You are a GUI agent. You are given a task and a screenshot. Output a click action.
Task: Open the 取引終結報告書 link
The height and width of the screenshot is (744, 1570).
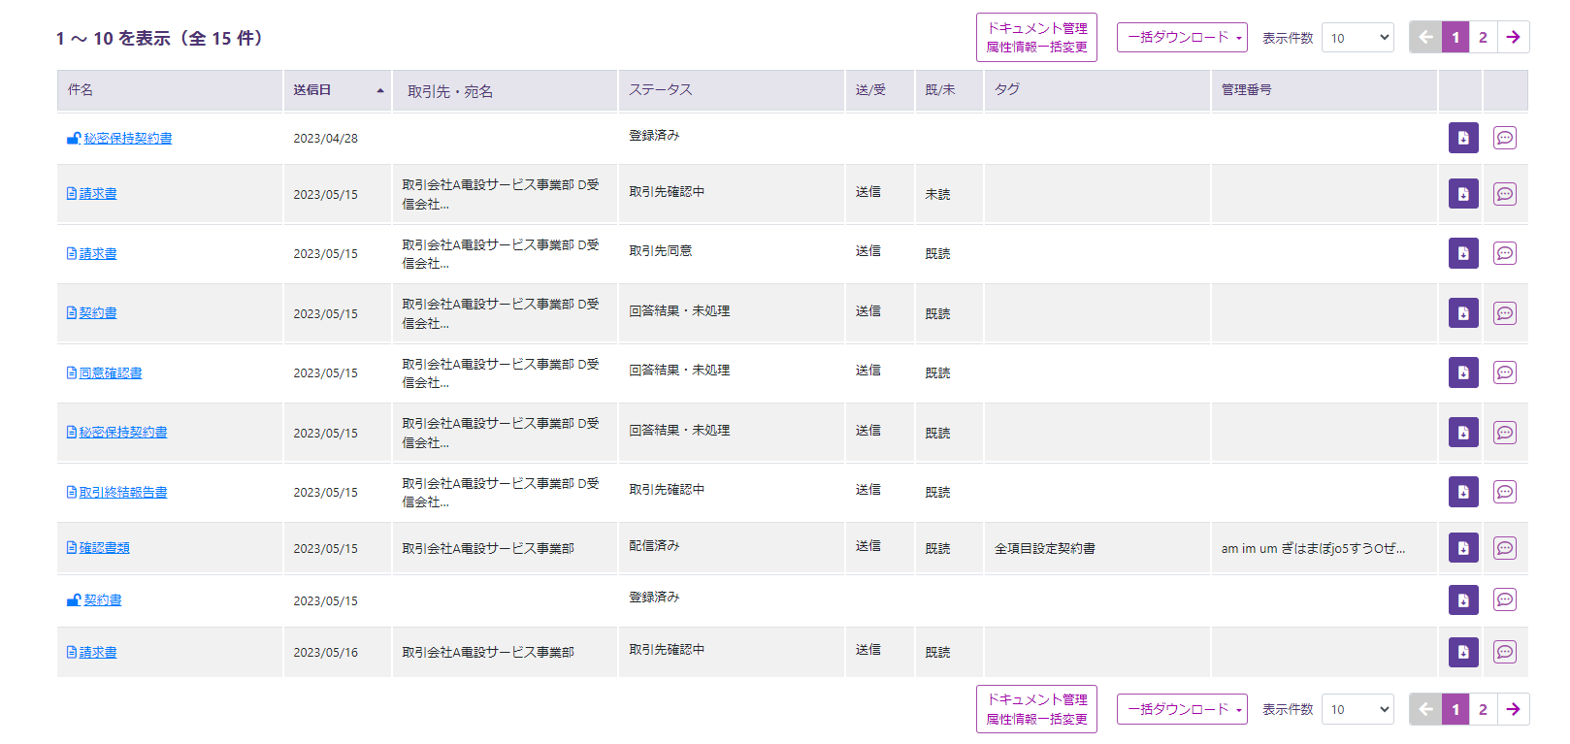click(122, 492)
